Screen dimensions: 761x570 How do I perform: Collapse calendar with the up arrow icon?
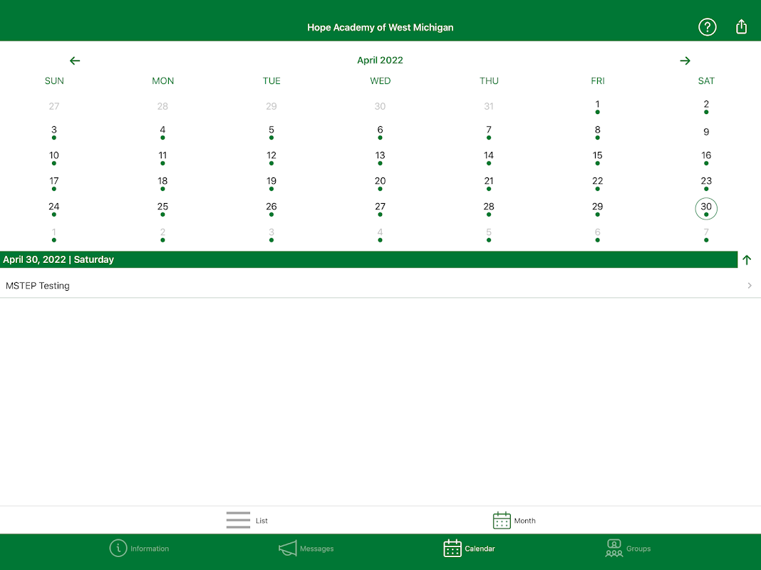click(747, 260)
